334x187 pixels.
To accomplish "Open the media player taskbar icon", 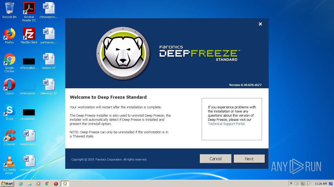I will click(38, 184).
